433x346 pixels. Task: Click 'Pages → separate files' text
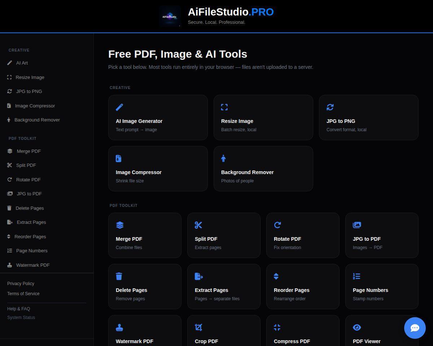point(217,299)
